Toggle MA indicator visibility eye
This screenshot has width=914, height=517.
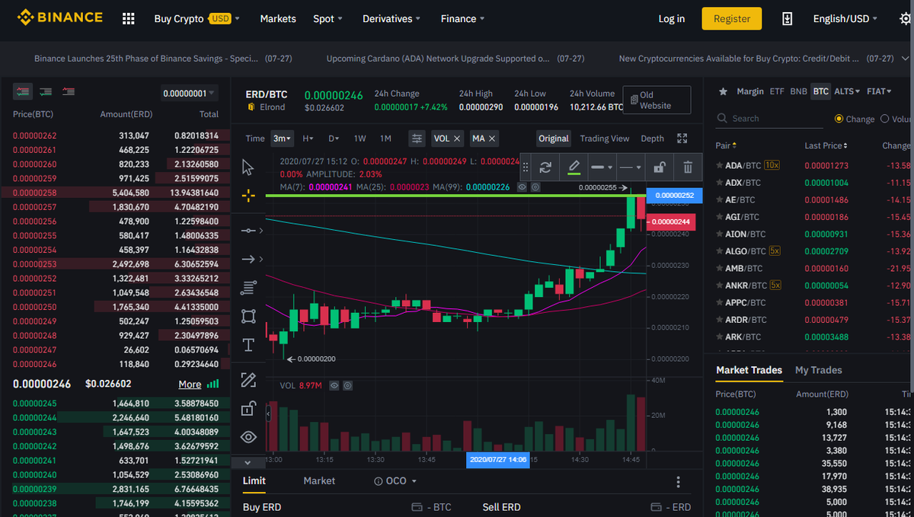[x=523, y=187]
